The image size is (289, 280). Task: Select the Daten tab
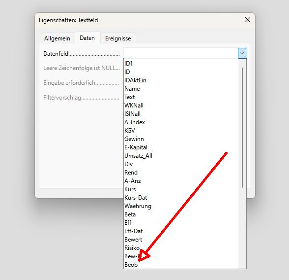point(87,38)
